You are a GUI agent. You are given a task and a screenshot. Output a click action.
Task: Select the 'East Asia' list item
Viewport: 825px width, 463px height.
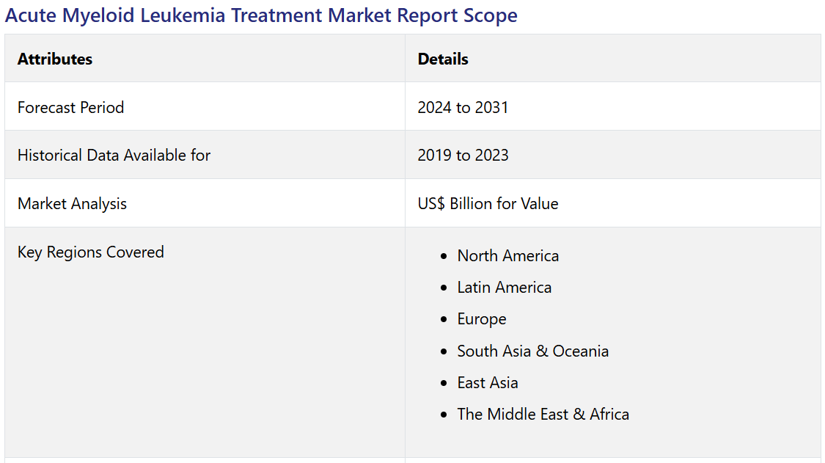pos(487,383)
